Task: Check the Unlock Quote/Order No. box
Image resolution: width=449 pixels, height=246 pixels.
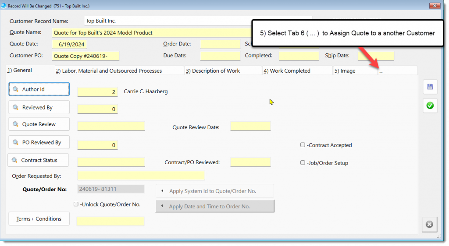Action: 76,204
